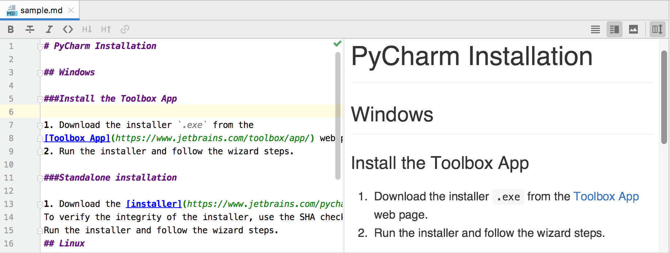670x253 pixels.
Task: Open [Toolbox App] link in editor
Action: coord(77,138)
